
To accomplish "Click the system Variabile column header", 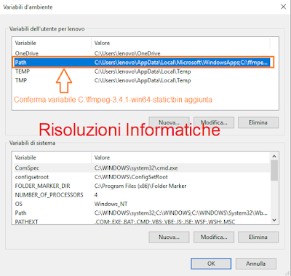I will (52, 158).
